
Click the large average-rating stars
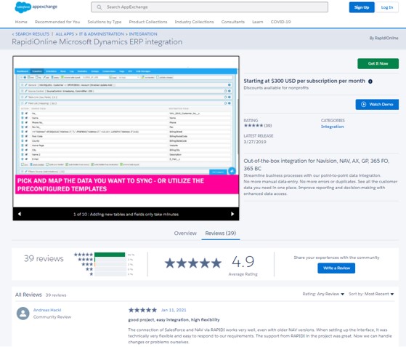[193, 263]
